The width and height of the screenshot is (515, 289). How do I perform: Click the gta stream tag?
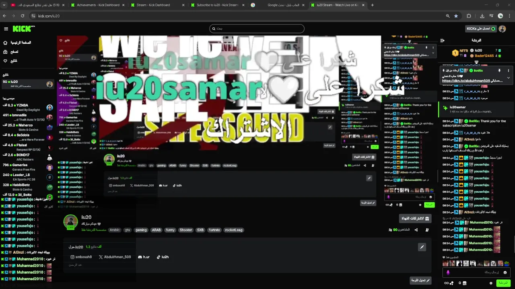(x=127, y=230)
